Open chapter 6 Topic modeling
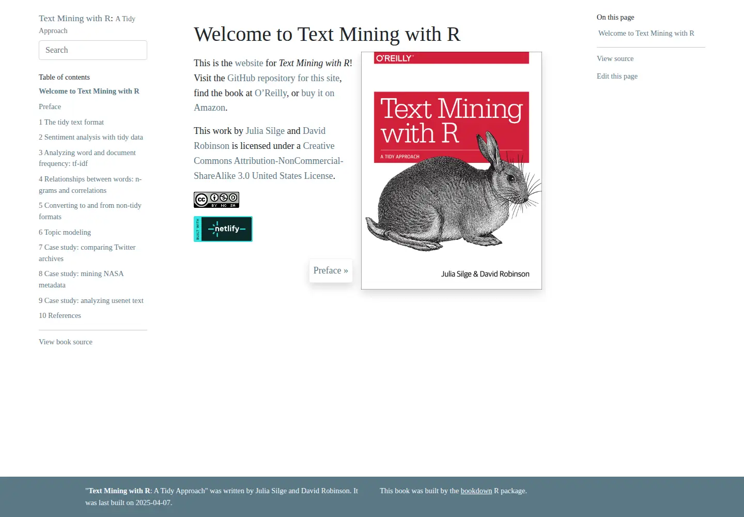744x517 pixels. point(65,232)
